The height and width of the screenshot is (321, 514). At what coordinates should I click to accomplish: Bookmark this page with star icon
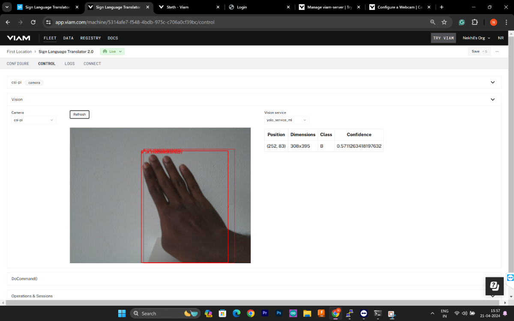pyautogui.click(x=444, y=22)
